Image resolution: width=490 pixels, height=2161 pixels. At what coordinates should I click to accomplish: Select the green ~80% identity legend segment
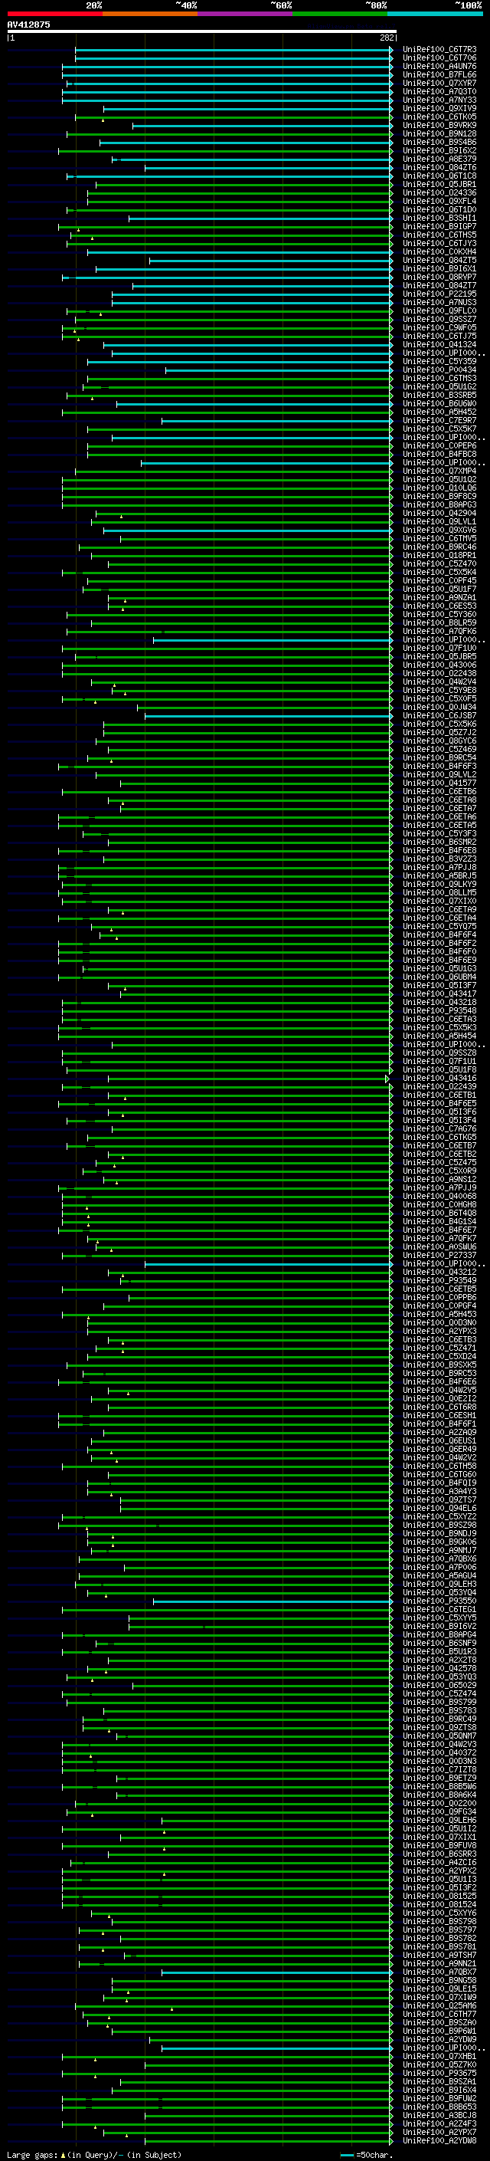click(340, 14)
